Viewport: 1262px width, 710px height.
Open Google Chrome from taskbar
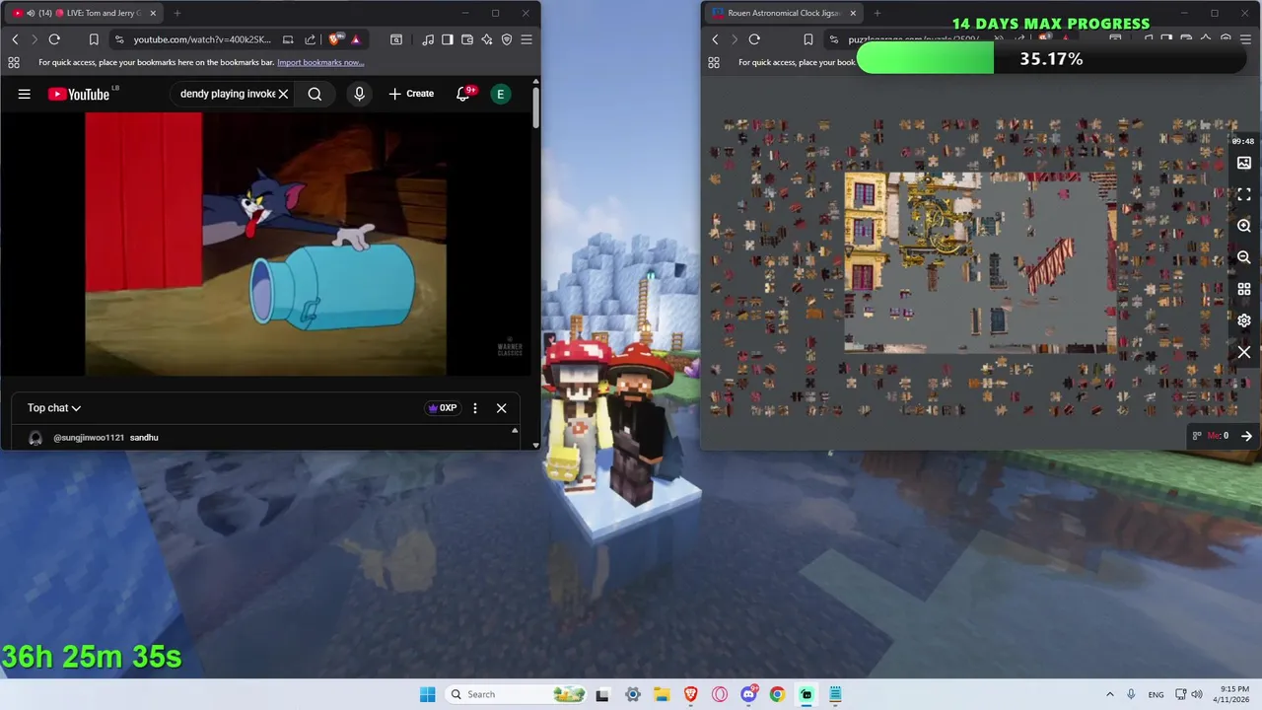pos(777,694)
